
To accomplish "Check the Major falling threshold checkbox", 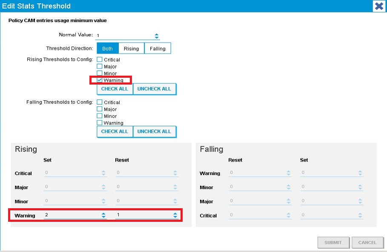I will 100,109.
